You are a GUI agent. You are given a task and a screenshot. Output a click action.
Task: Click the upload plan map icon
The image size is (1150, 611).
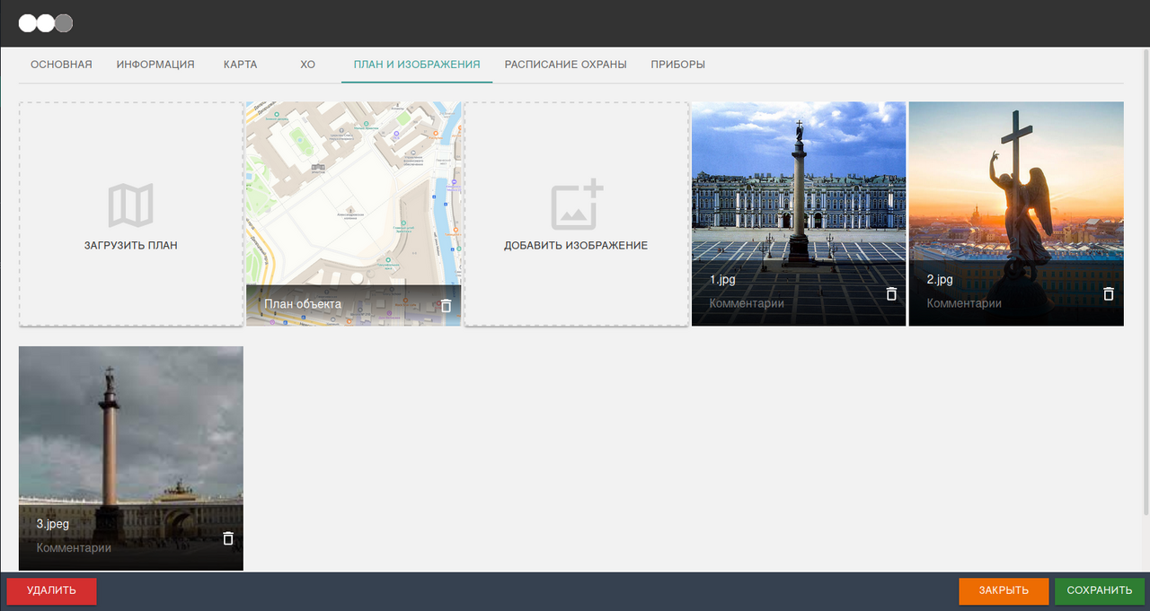131,205
